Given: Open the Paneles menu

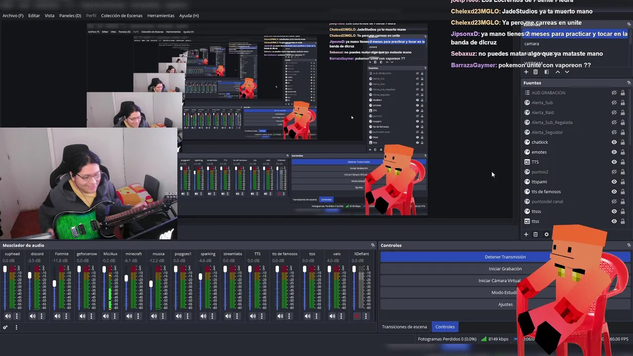Looking at the screenshot, I should coord(70,15).
